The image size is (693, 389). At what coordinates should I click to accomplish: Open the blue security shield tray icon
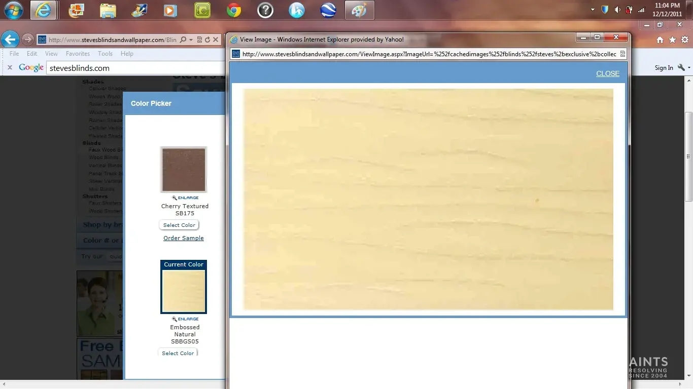coord(605,10)
